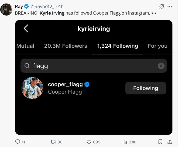Reply to the tweet via the comment icon
The image size is (178, 147).
18,142
